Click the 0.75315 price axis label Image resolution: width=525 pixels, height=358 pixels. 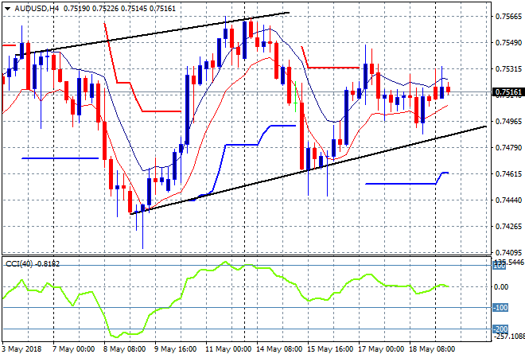508,69
